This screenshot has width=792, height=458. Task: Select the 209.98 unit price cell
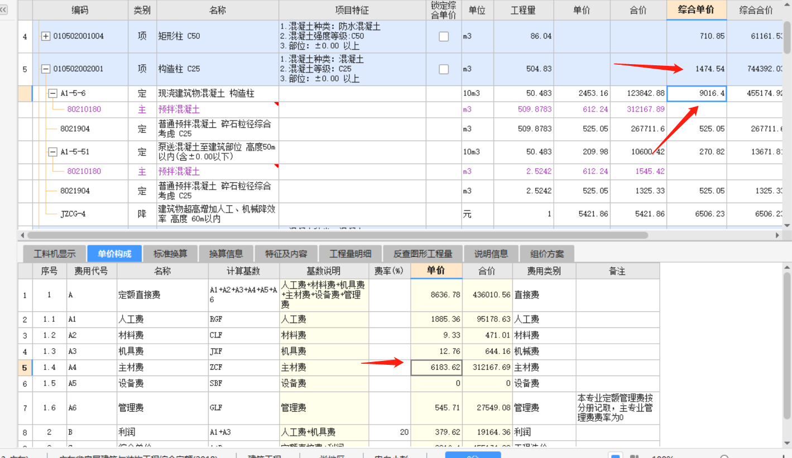582,152
